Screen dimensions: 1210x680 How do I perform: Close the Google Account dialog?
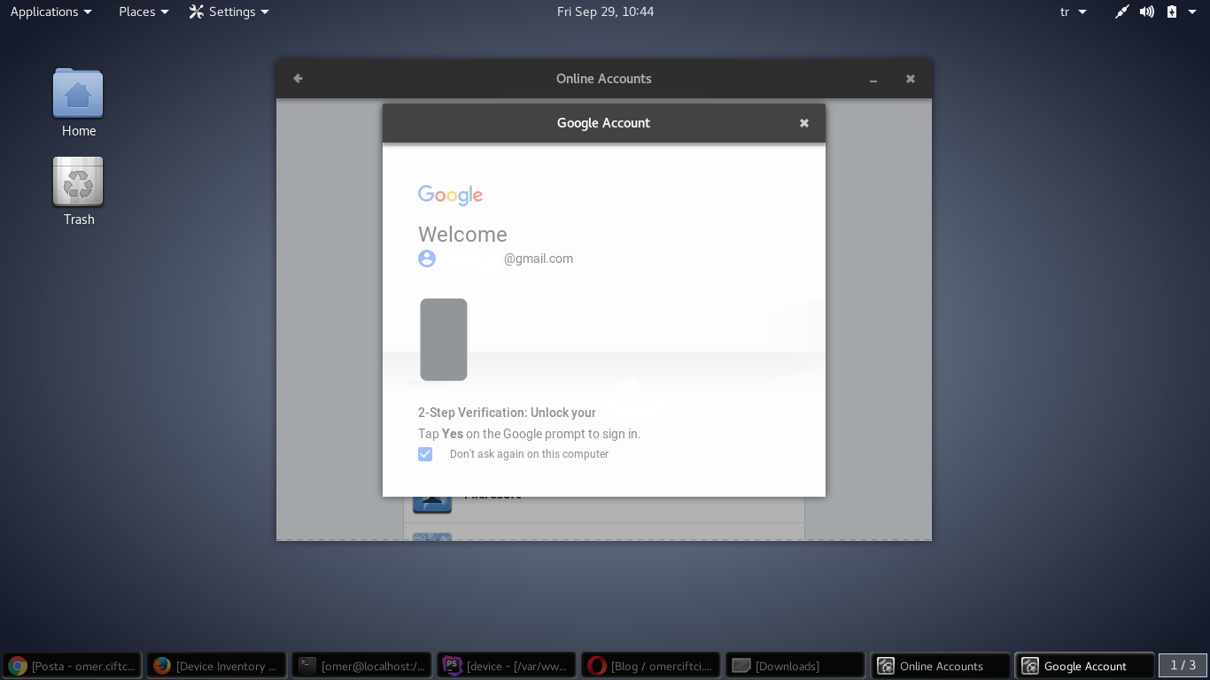804,123
